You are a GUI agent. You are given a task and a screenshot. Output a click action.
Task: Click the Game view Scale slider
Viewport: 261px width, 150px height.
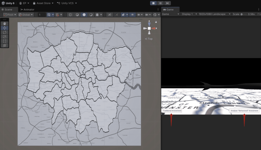click(243, 14)
